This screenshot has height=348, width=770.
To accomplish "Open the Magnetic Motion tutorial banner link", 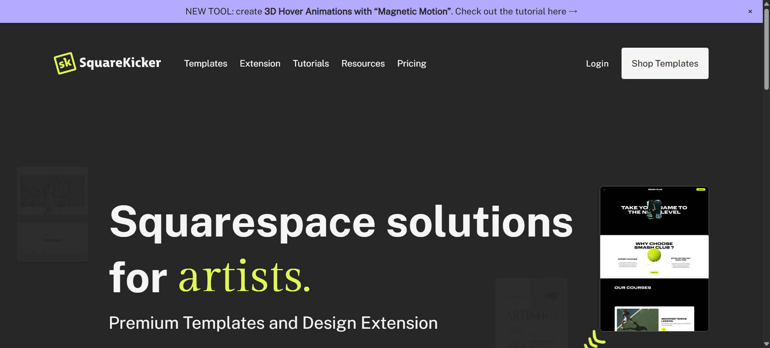I will [381, 11].
